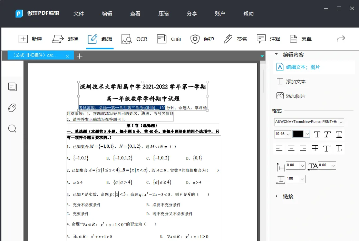The width and height of the screenshot is (359, 241).
Task: Click 添加图片 (Add image)
Action: [x=291, y=96]
